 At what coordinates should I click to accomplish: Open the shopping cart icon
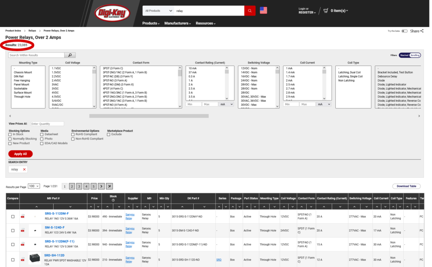point(326,11)
